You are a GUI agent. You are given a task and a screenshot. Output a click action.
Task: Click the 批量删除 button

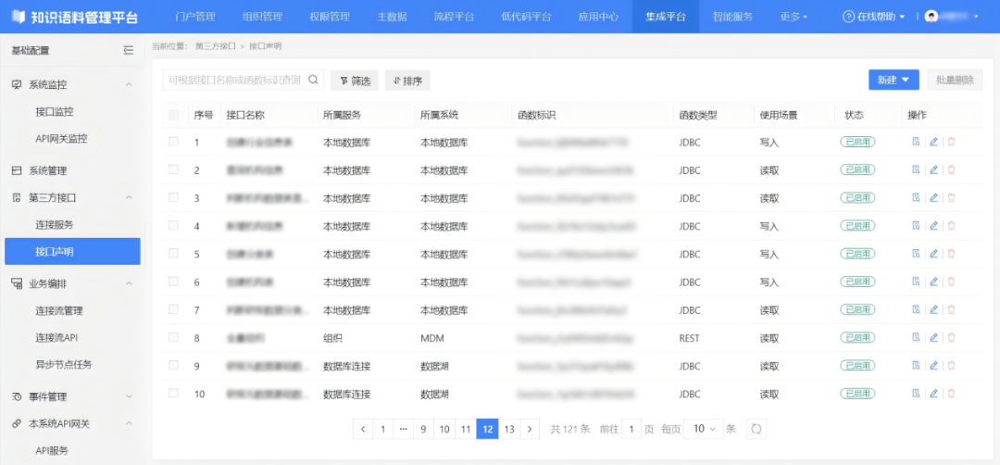coord(955,80)
